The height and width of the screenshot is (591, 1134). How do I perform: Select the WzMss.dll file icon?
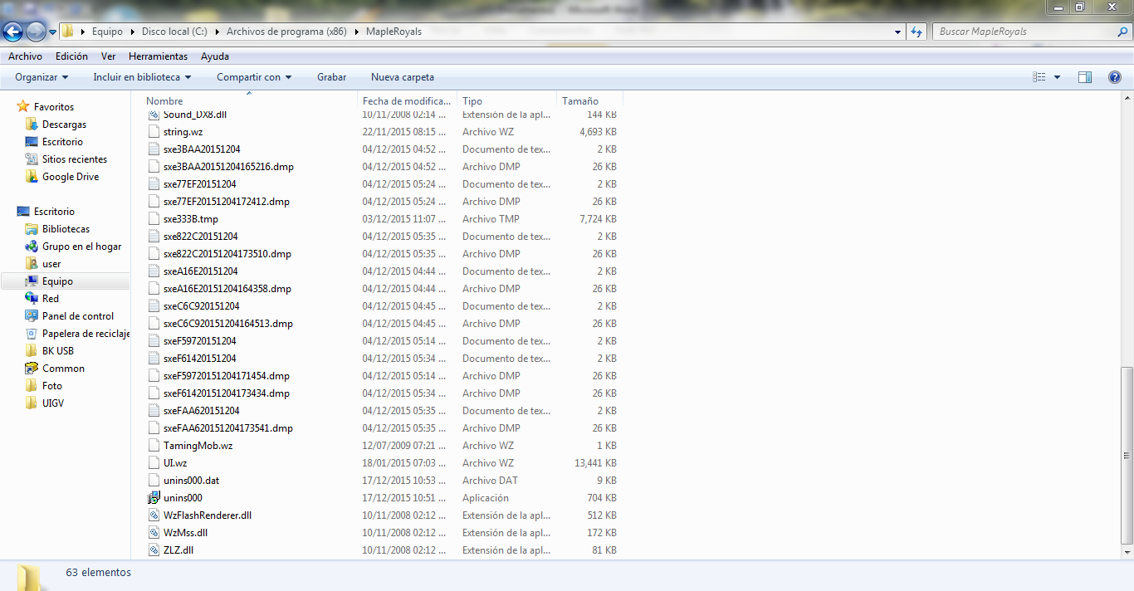point(153,533)
